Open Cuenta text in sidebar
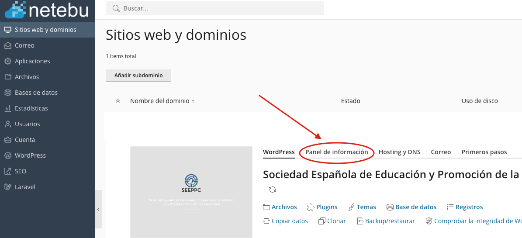Image resolution: width=522 pixels, height=238 pixels. (25, 140)
